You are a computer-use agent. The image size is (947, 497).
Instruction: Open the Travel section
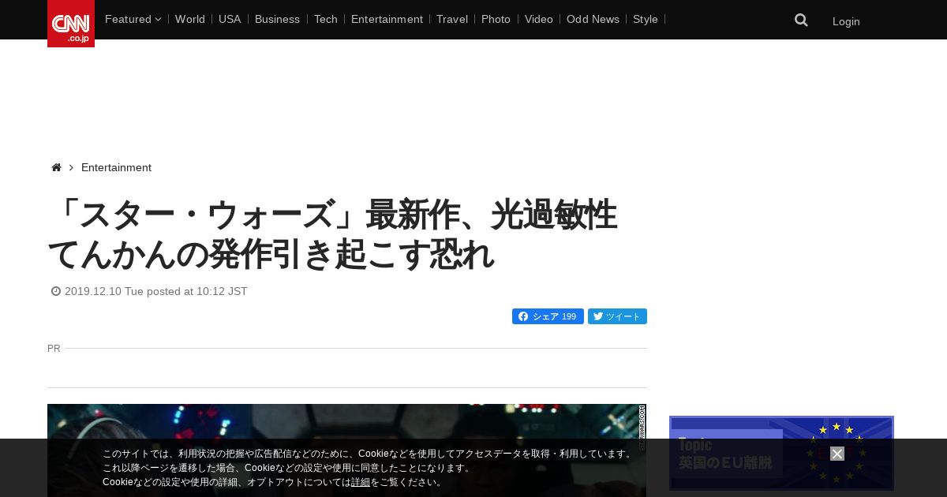[x=452, y=19]
